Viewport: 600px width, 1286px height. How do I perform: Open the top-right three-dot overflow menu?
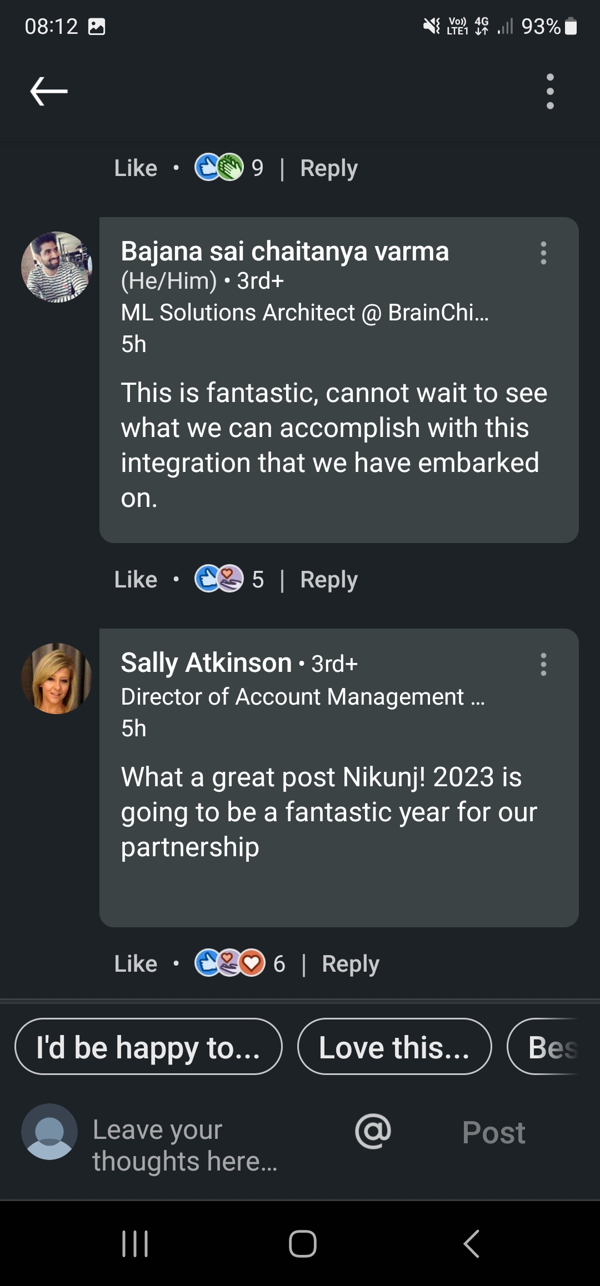(x=550, y=91)
